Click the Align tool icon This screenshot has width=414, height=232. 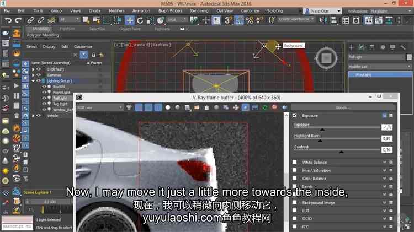click(334, 20)
